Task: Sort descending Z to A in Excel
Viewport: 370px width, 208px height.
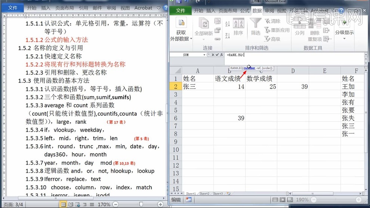Action: point(227,36)
